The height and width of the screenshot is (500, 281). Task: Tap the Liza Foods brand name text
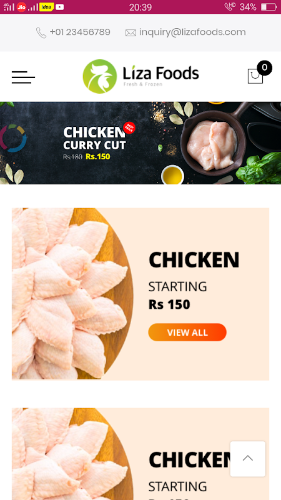pyautogui.click(x=161, y=73)
